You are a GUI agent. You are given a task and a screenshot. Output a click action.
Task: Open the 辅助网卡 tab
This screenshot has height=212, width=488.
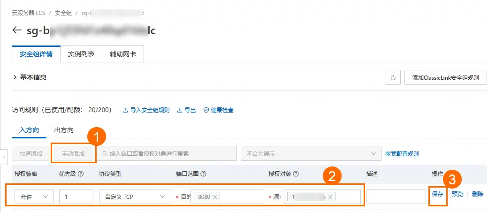point(123,54)
